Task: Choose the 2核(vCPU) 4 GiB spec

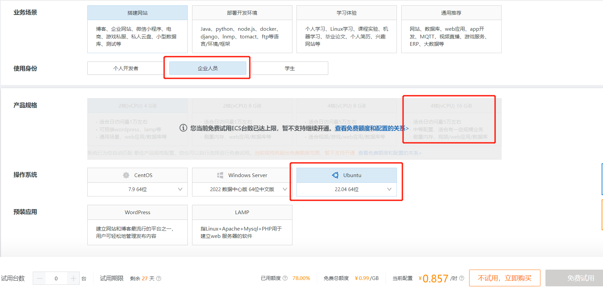Action: (x=138, y=122)
